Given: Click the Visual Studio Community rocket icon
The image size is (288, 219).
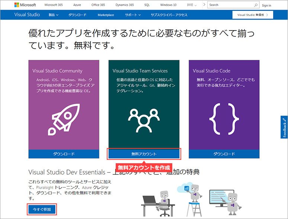Looking at the screenshot, I should [x=64, y=119].
